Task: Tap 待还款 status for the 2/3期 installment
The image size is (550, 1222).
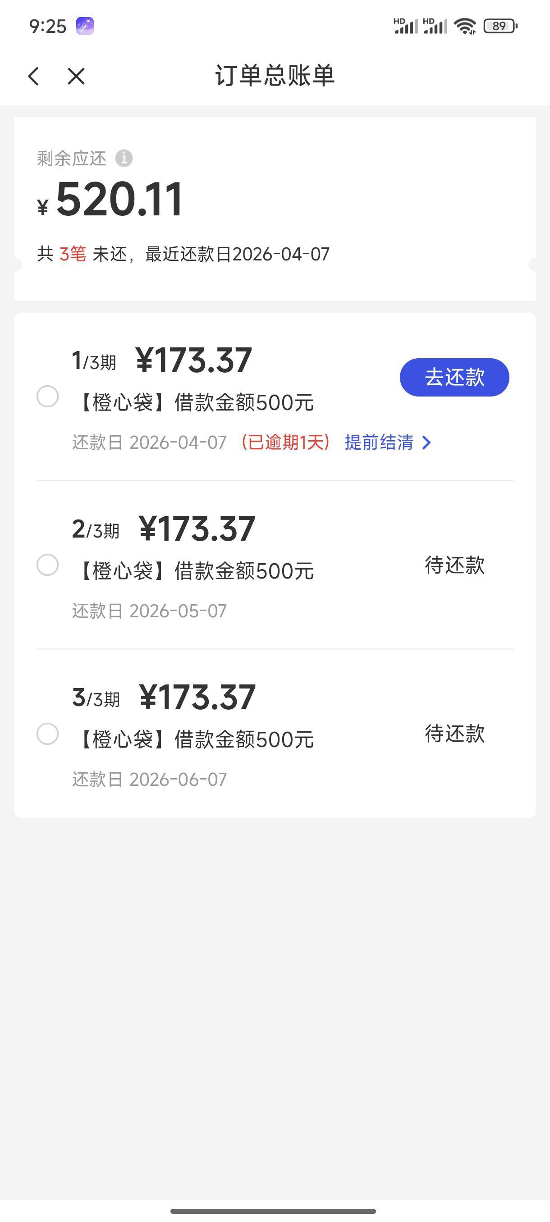Action: [454, 565]
